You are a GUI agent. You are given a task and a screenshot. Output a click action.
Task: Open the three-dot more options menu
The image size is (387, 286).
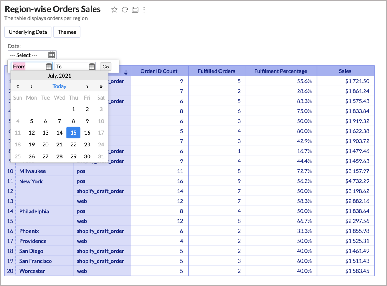tap(144, 10)
